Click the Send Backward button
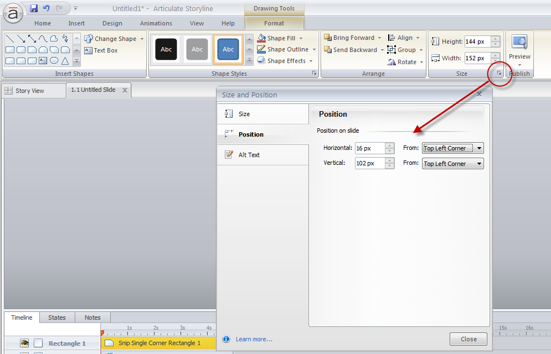Screen dimensions: 551x354 (x=351, y=50)
